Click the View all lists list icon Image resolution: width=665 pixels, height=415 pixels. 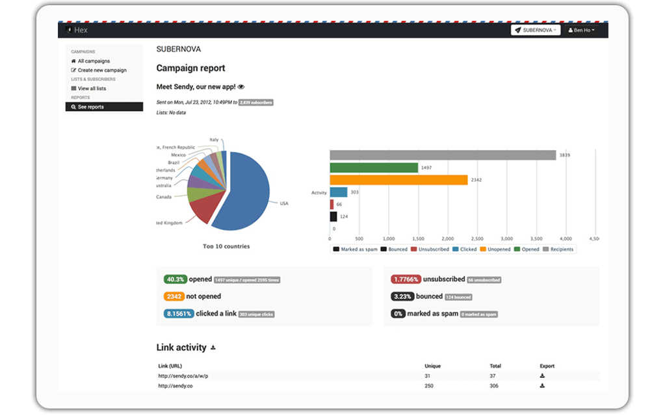pyautogui.click(x=74, y=88)
